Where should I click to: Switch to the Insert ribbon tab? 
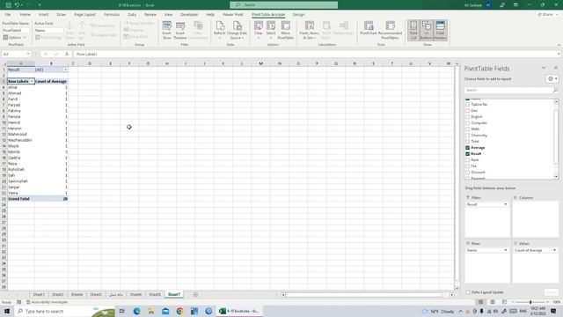pos(43,15)
